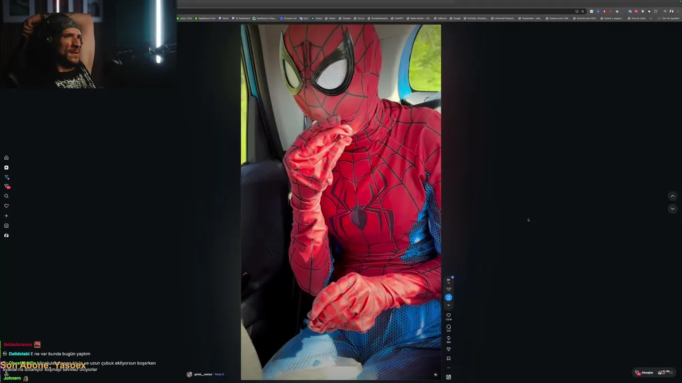Open the reel's audio thumbnail
Screen dimensions: 682x383
pos(449,377)
